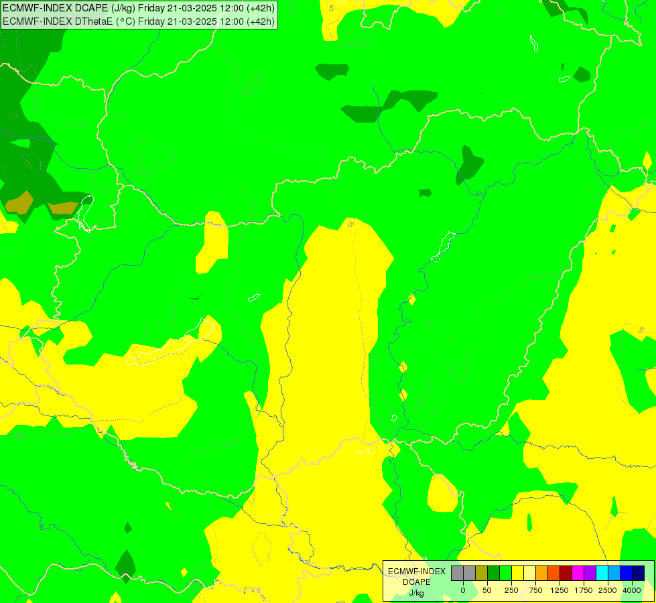The height and width of the screenshot is (603, 656).
Task: Click the DCAPE (J/kg) title line
Action: 139,8
